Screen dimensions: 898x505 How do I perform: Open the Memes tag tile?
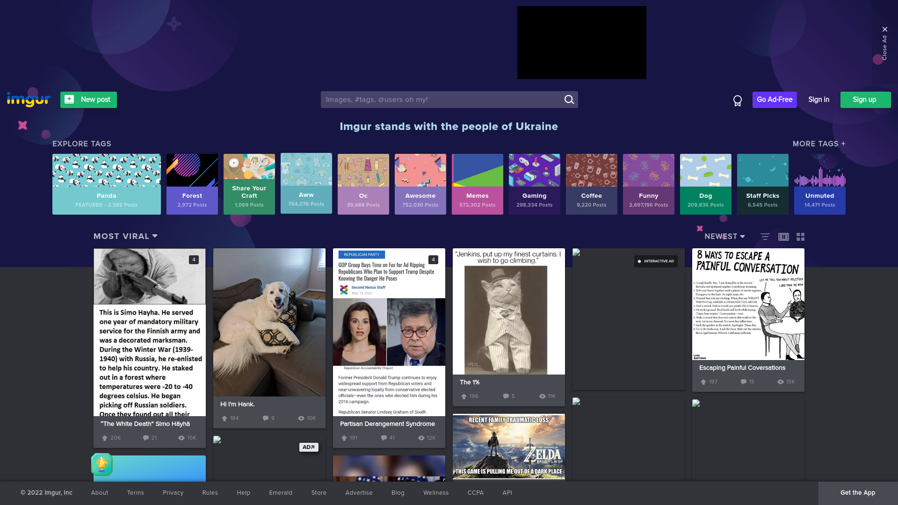(x=478, y=184)
